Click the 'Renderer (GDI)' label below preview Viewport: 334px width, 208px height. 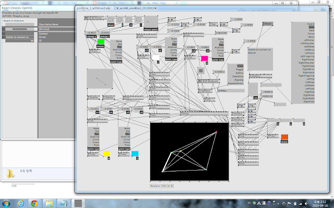[x=162, y=186]
